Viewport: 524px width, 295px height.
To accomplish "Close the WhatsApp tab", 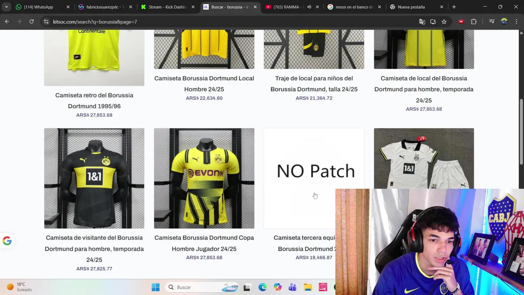I will click(x=68, y=7).
